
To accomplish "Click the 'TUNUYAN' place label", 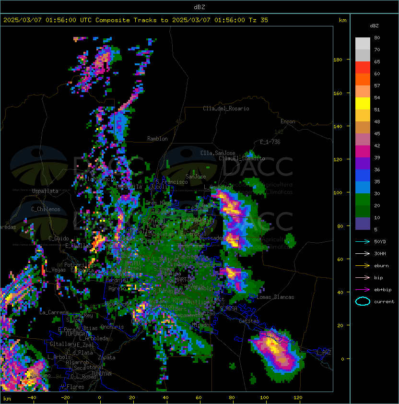I will pyautogui.click(x=102, y=374).
